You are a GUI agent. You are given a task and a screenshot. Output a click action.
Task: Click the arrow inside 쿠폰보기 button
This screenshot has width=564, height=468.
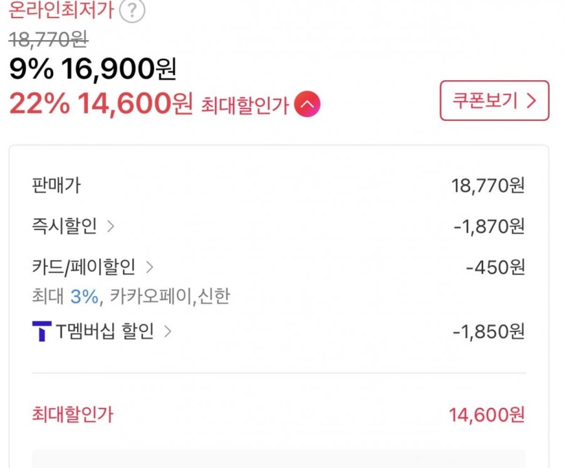pos(531,101)
